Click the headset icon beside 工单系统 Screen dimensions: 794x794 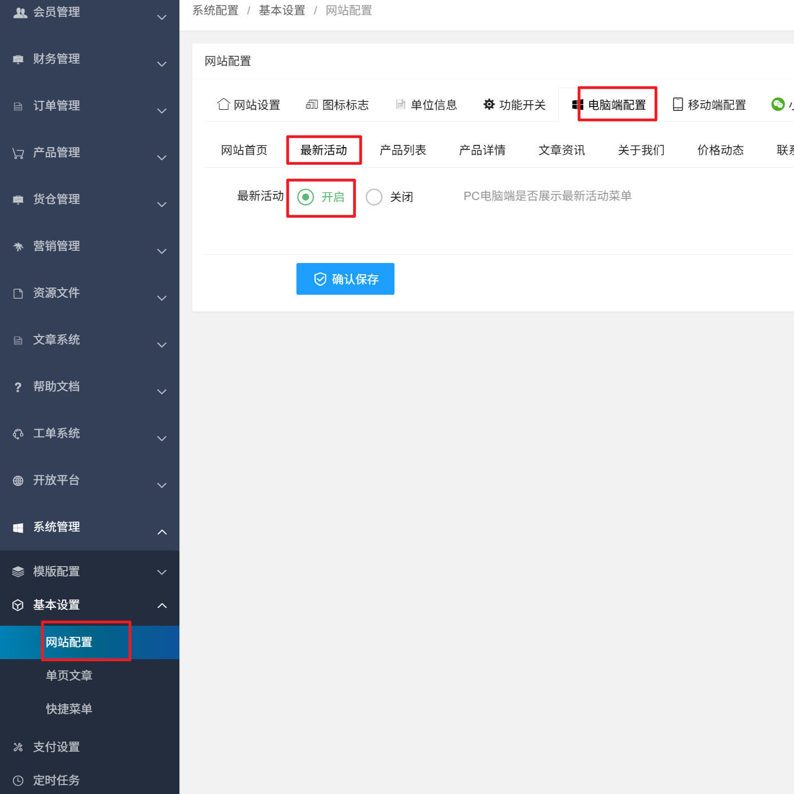coord(18,434)
